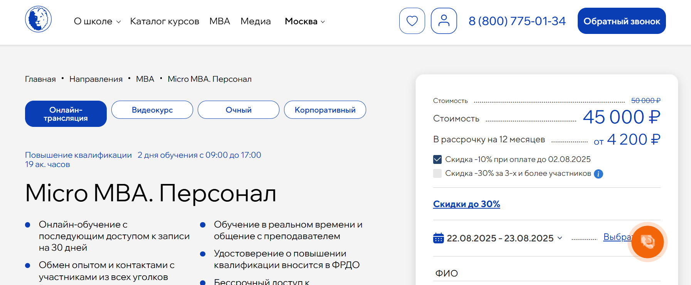Uncheck the 10% early payment discount

pyautogui.click(x=437, y=159)
